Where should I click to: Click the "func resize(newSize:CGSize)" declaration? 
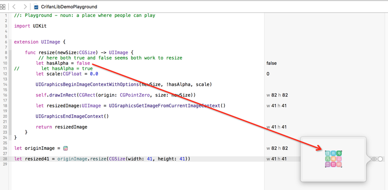pyautogui.click(x=79, y=53)
